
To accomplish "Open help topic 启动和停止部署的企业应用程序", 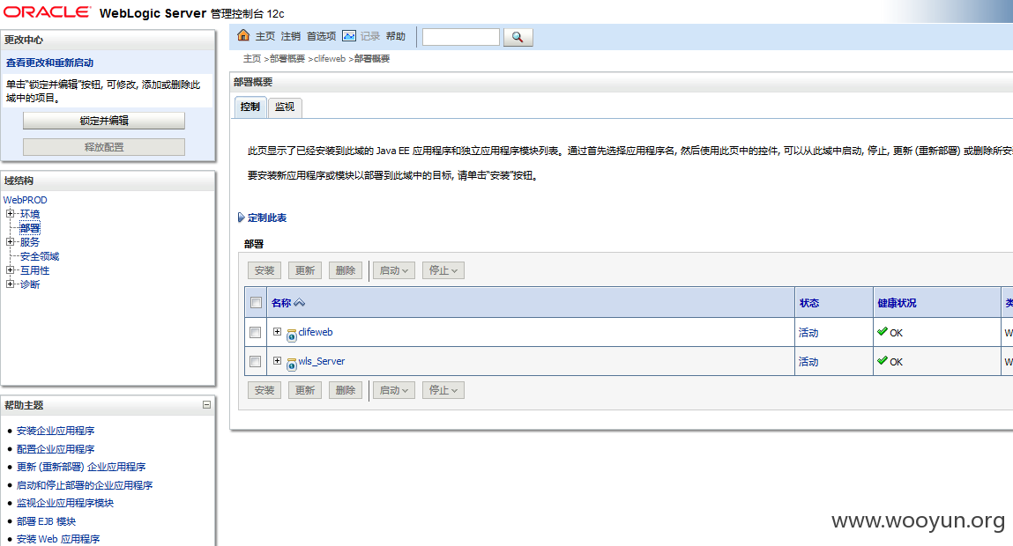I will (85, 484).
